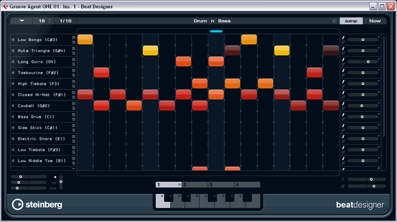The height and width of the screenshot is (222, 397).
Task: Choose single-slash swing on Closed Hi-Hat lane
Action: tap(343, 93)
